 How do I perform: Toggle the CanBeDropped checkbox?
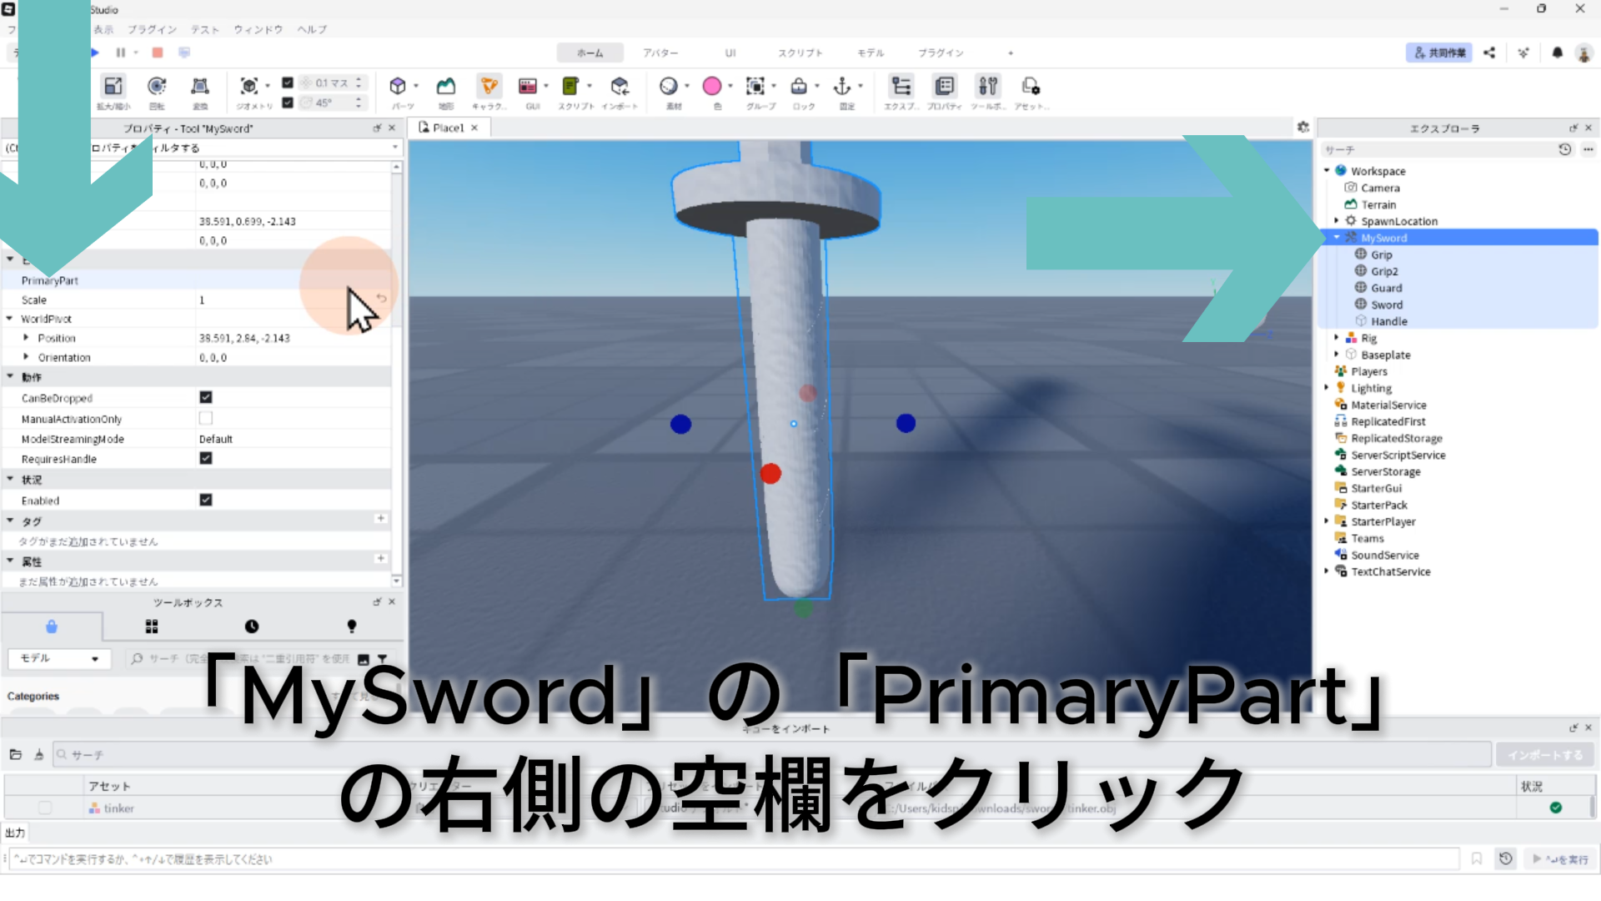click(x=206, y=398)
